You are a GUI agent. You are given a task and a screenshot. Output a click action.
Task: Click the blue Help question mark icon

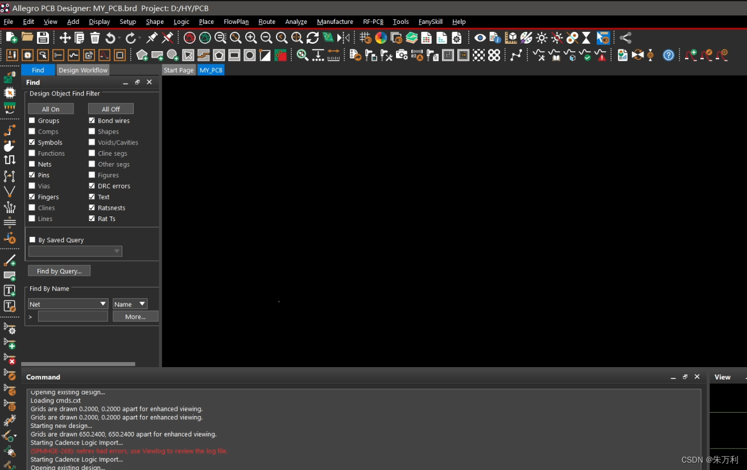tap(668, 55)
